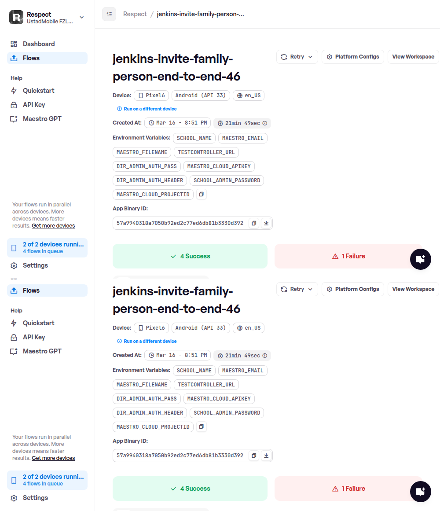
Task: Open the upper API Key sidebar item
Action: click(x=34, y=105)
